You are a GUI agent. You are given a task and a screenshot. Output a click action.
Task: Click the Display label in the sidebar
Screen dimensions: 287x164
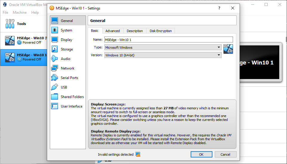pyautogui.click(x=67, y=40)
